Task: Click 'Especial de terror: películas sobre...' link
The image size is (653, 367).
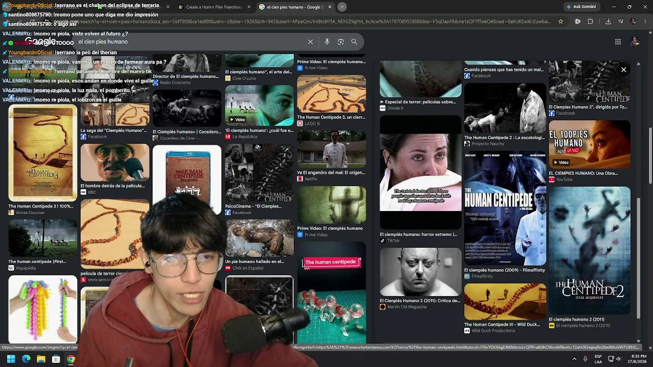Action: [x=420, y=102]
